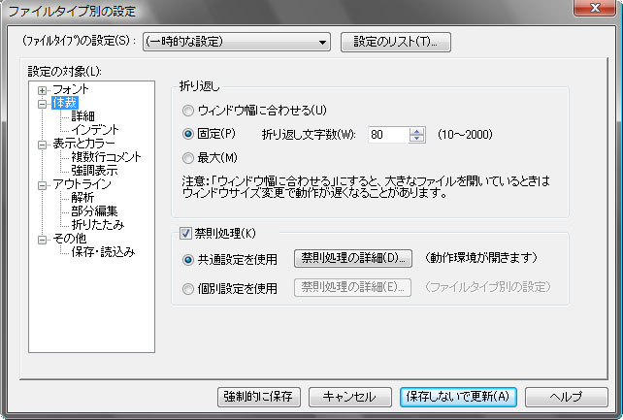This screenshot has height=420, width=623.
Task: Select その他 tree item
Action: click(x=70, y=239)
